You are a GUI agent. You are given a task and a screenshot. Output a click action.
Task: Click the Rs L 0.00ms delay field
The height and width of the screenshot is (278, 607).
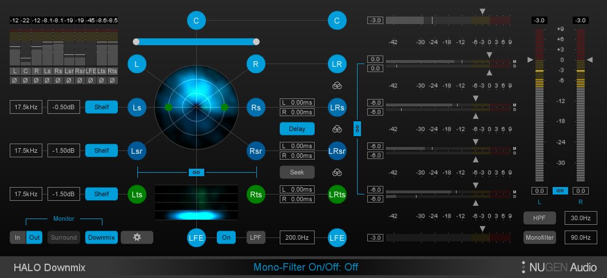[x=297, y=102]
